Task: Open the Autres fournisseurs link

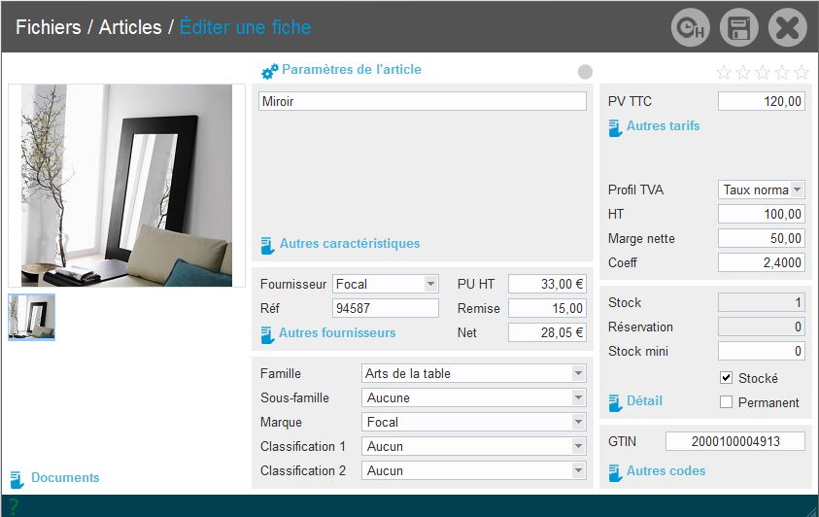Action: pyautogui.click(x=336, y=333)
